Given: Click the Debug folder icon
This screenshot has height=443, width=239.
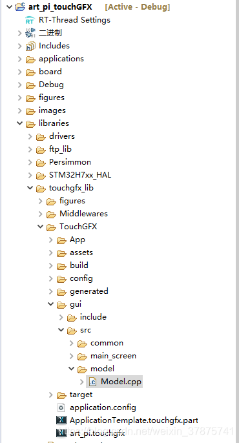Looking at the screenshot, I should pyautogui.click(x=30, y=85).
